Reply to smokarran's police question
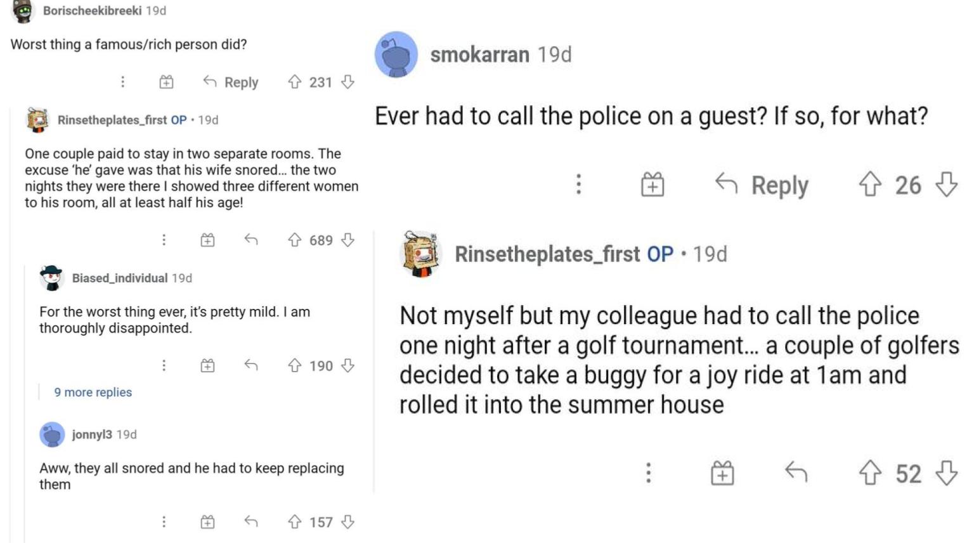The image size is (974, 548). 765,185
